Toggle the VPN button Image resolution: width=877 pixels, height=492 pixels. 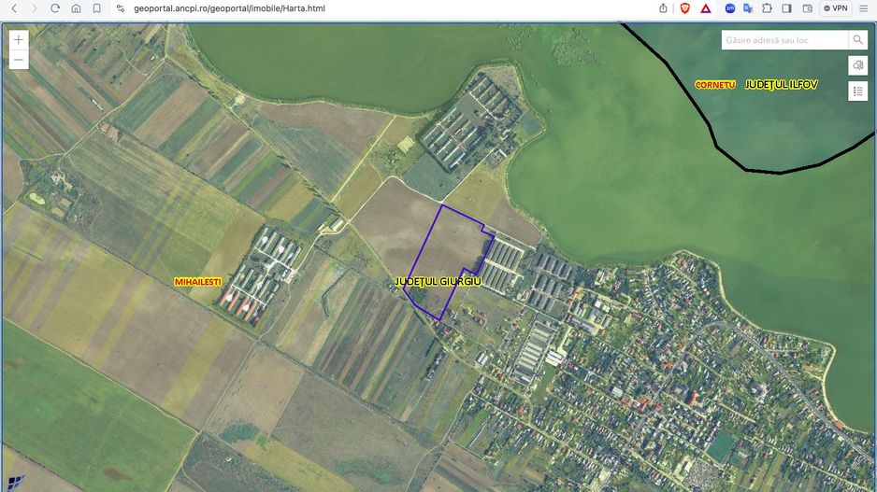835,8
